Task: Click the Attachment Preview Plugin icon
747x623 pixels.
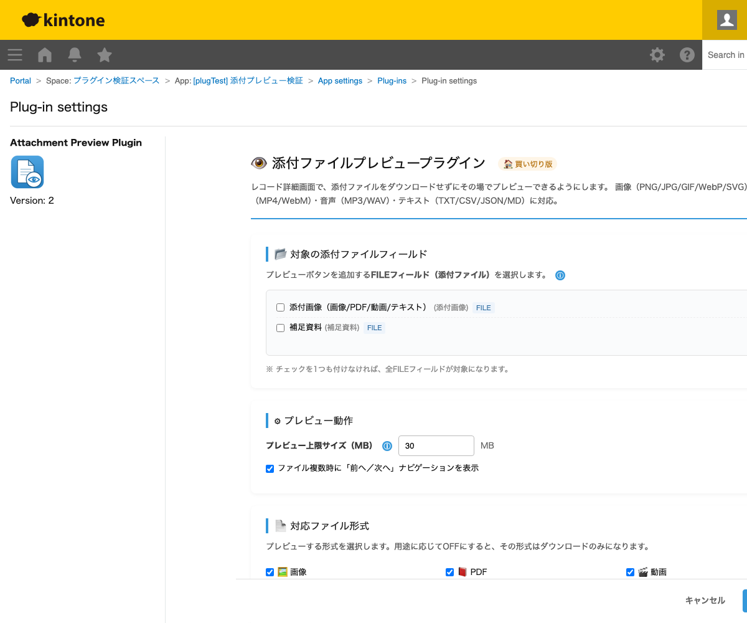Action: point(27,172)
